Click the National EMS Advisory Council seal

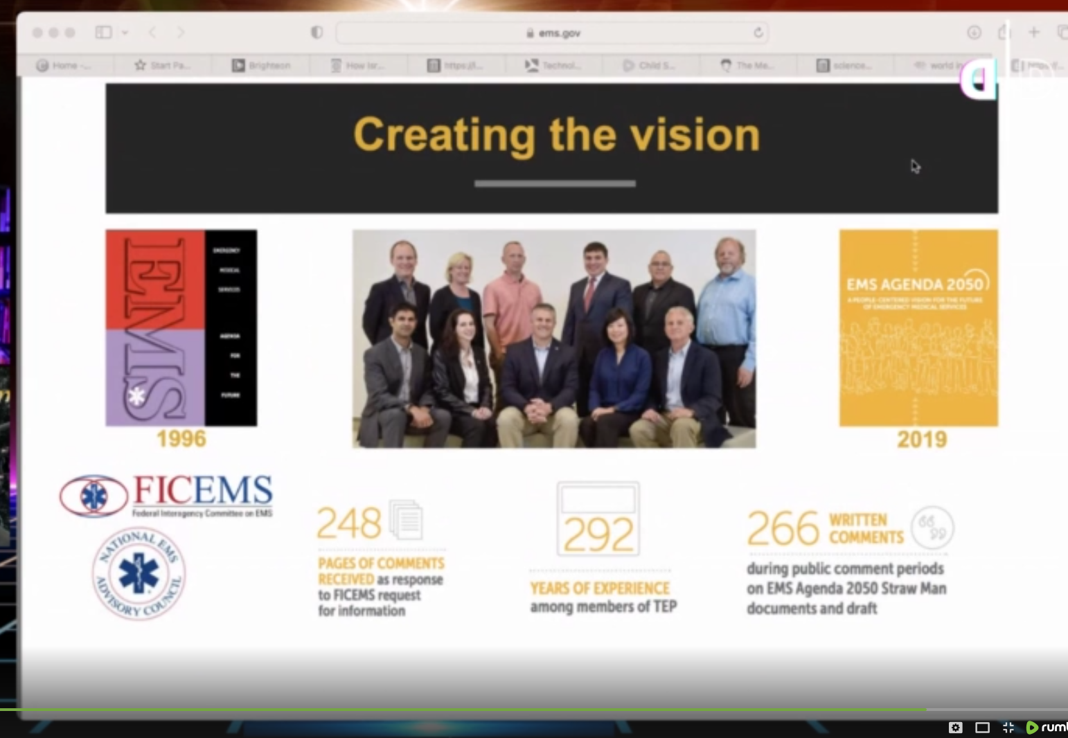[x=139, y=573]
